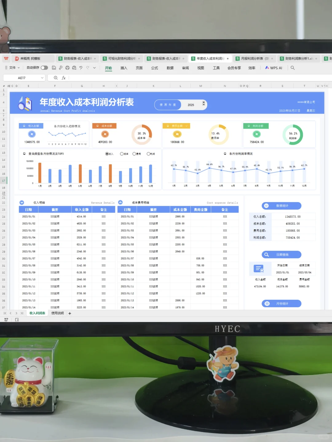
Task: Click the select-all corner of the sheet
Action: point(4,86)
